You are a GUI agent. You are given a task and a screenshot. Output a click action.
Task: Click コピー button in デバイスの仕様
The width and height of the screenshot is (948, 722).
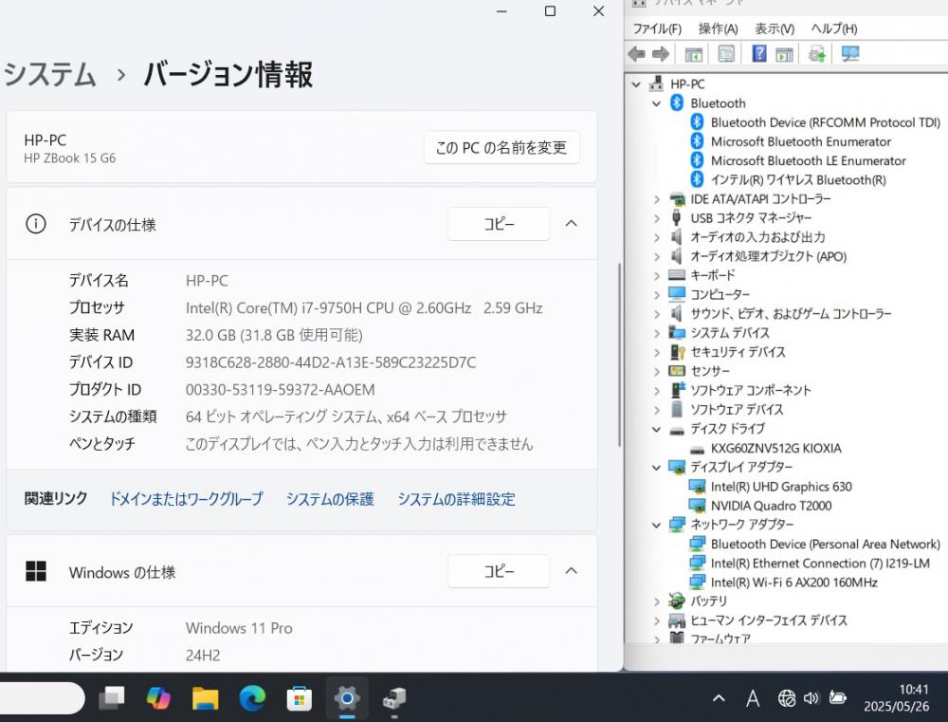coord(499,224)
